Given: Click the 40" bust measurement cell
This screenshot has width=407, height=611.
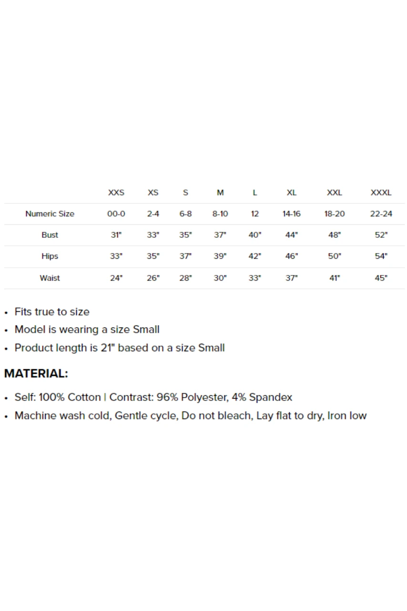Looking at the screenshot, I should pyautogui.click(x=255, y=235).
